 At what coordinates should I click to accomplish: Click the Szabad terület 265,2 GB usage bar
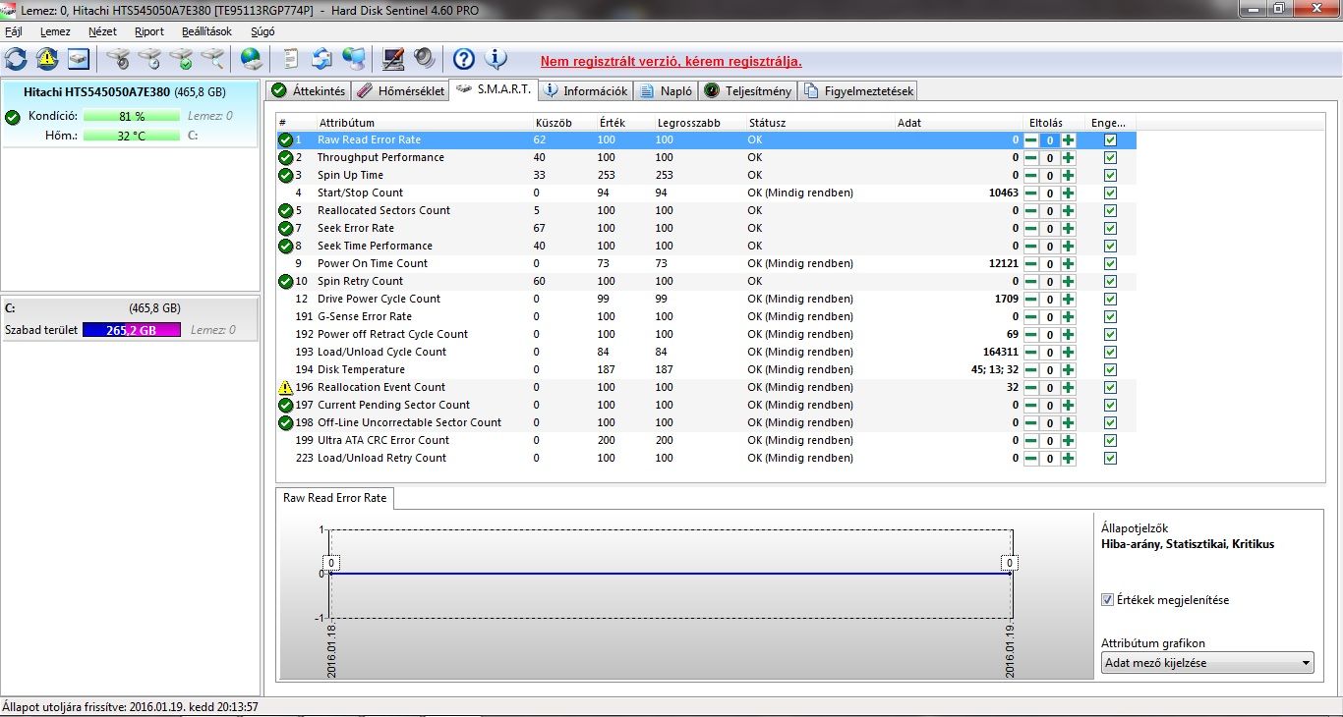(132, 331)
